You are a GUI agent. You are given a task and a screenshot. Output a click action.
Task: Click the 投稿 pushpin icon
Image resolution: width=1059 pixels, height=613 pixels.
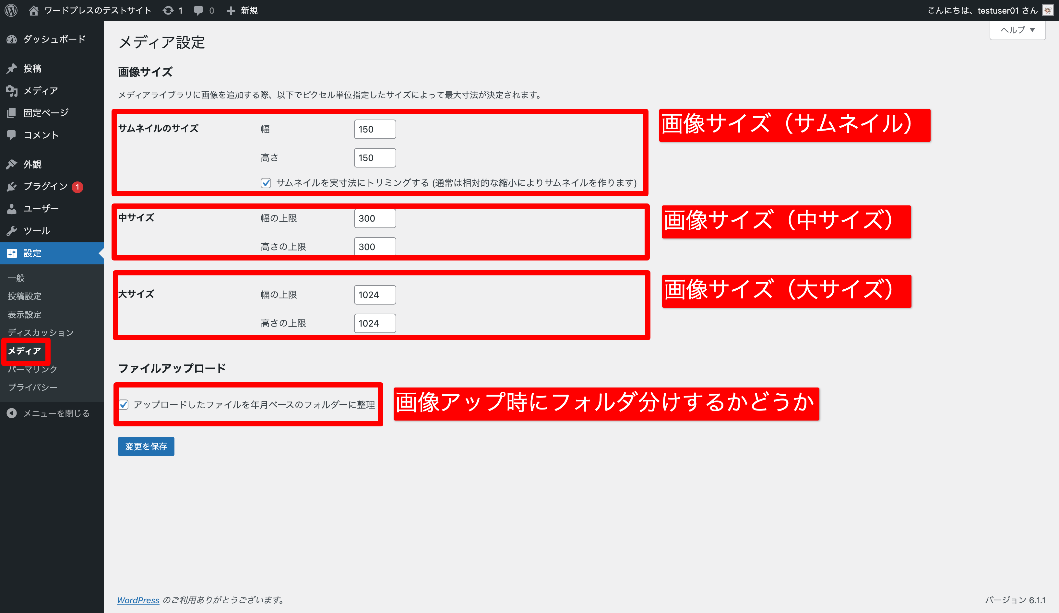[12, 68]
